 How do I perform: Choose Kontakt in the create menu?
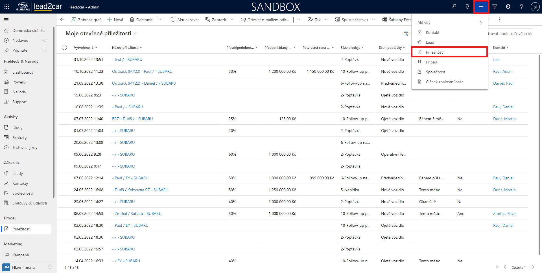432,32
